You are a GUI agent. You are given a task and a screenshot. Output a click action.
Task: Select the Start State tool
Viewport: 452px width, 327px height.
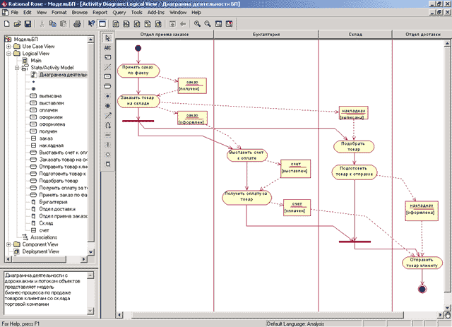click(107, 96)
